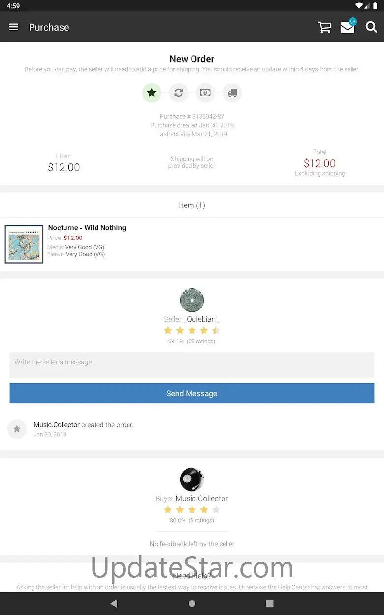Open Nocturne - Wild Nothing item
This screenshot has width=384, height=615.
pos(87,228)
